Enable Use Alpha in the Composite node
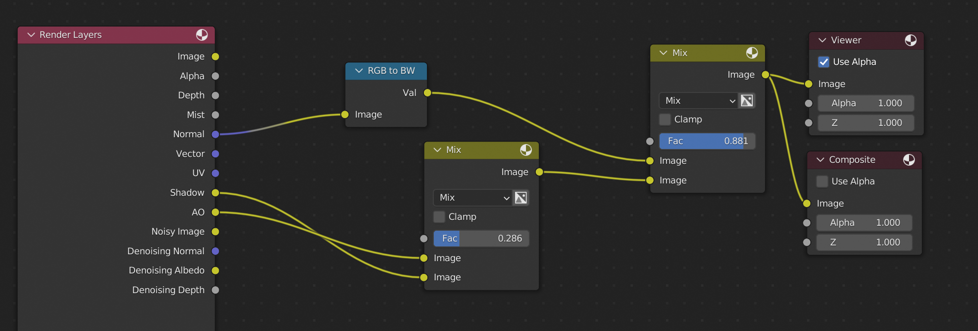 pyautogui.click(x=822, y=181)
